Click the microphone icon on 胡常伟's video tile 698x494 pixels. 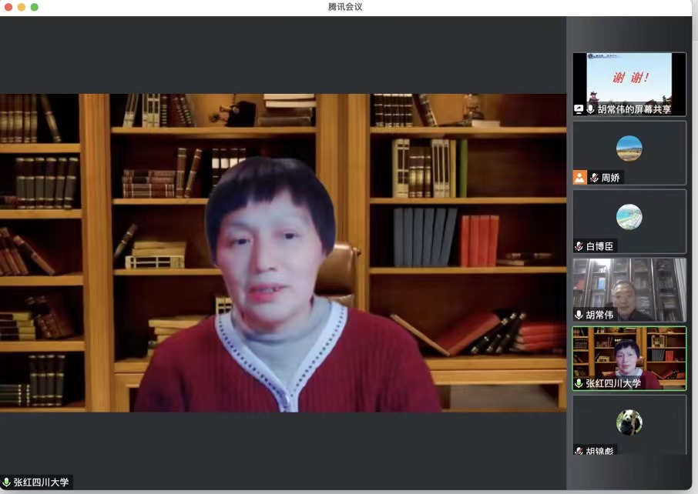point(579,315)
